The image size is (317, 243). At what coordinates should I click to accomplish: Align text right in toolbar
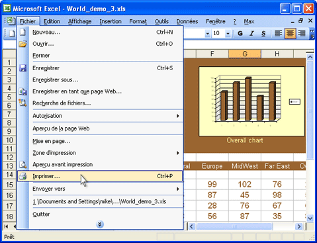tap(302, 33)
